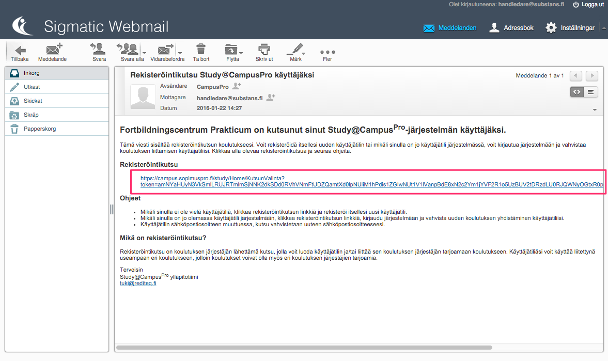Open the Utkast drafts folder
608x361 pixels.
(57, 87)
